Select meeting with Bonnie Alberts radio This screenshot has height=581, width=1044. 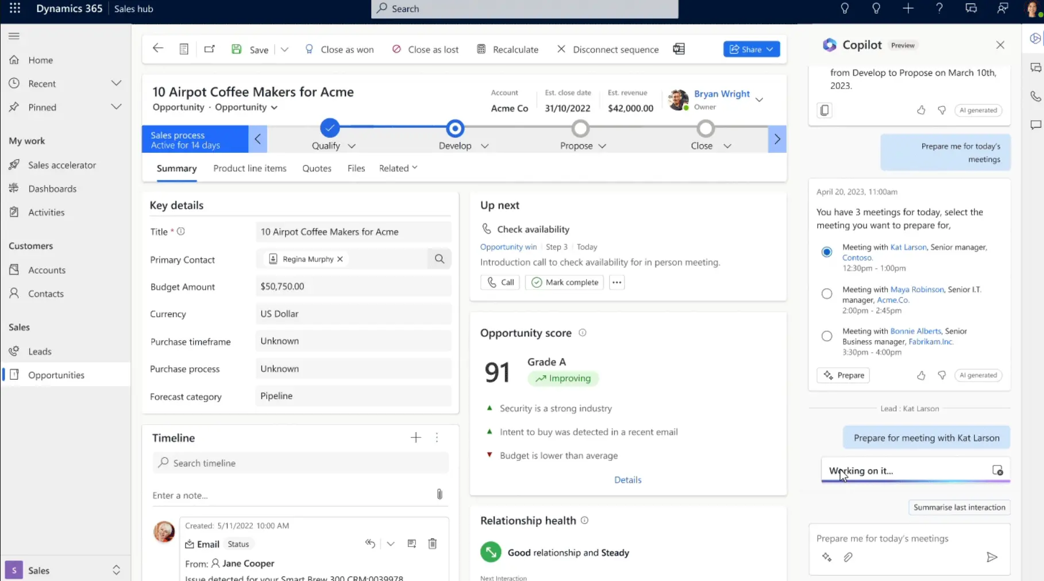(x=827, y=336)
